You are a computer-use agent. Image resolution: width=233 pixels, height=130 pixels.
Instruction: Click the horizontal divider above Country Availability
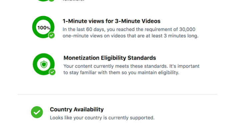tap(117, 94)
